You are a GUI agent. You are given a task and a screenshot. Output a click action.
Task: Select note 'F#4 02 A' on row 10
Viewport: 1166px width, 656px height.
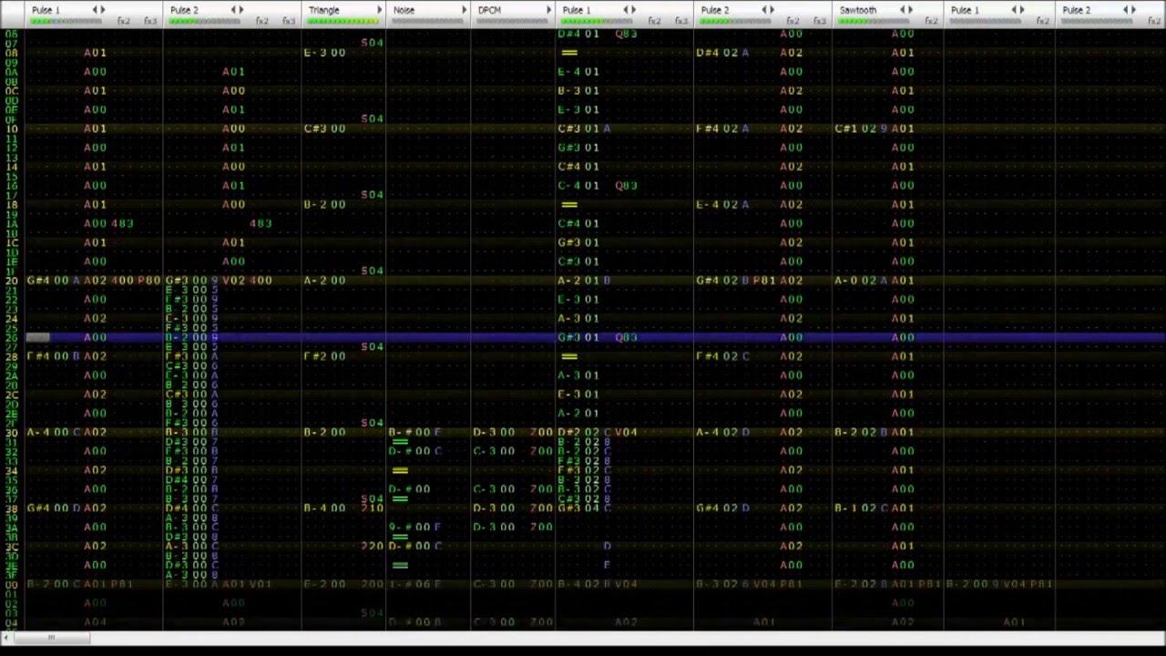[722, 128]
